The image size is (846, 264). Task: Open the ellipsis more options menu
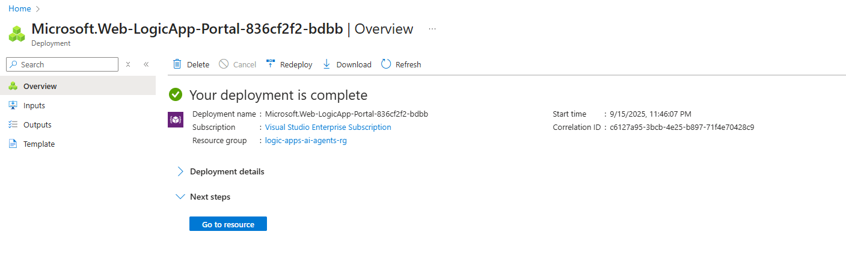click(x=432, y=29)
